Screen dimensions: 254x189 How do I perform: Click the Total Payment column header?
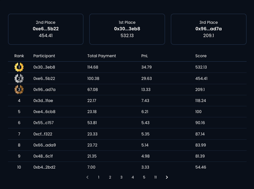point(102,56)
